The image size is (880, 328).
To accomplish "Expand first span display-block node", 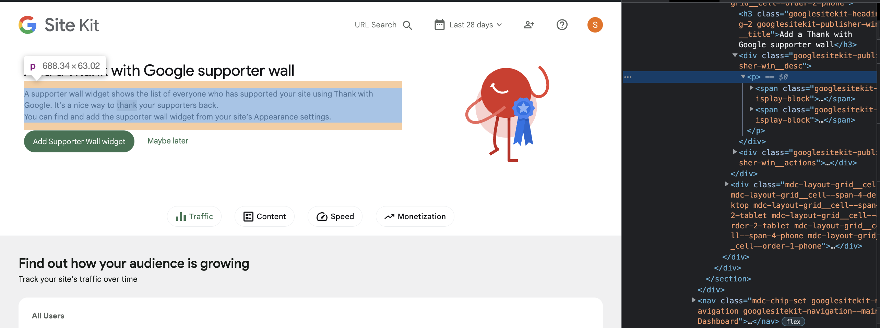I will [x=751, y=88].
